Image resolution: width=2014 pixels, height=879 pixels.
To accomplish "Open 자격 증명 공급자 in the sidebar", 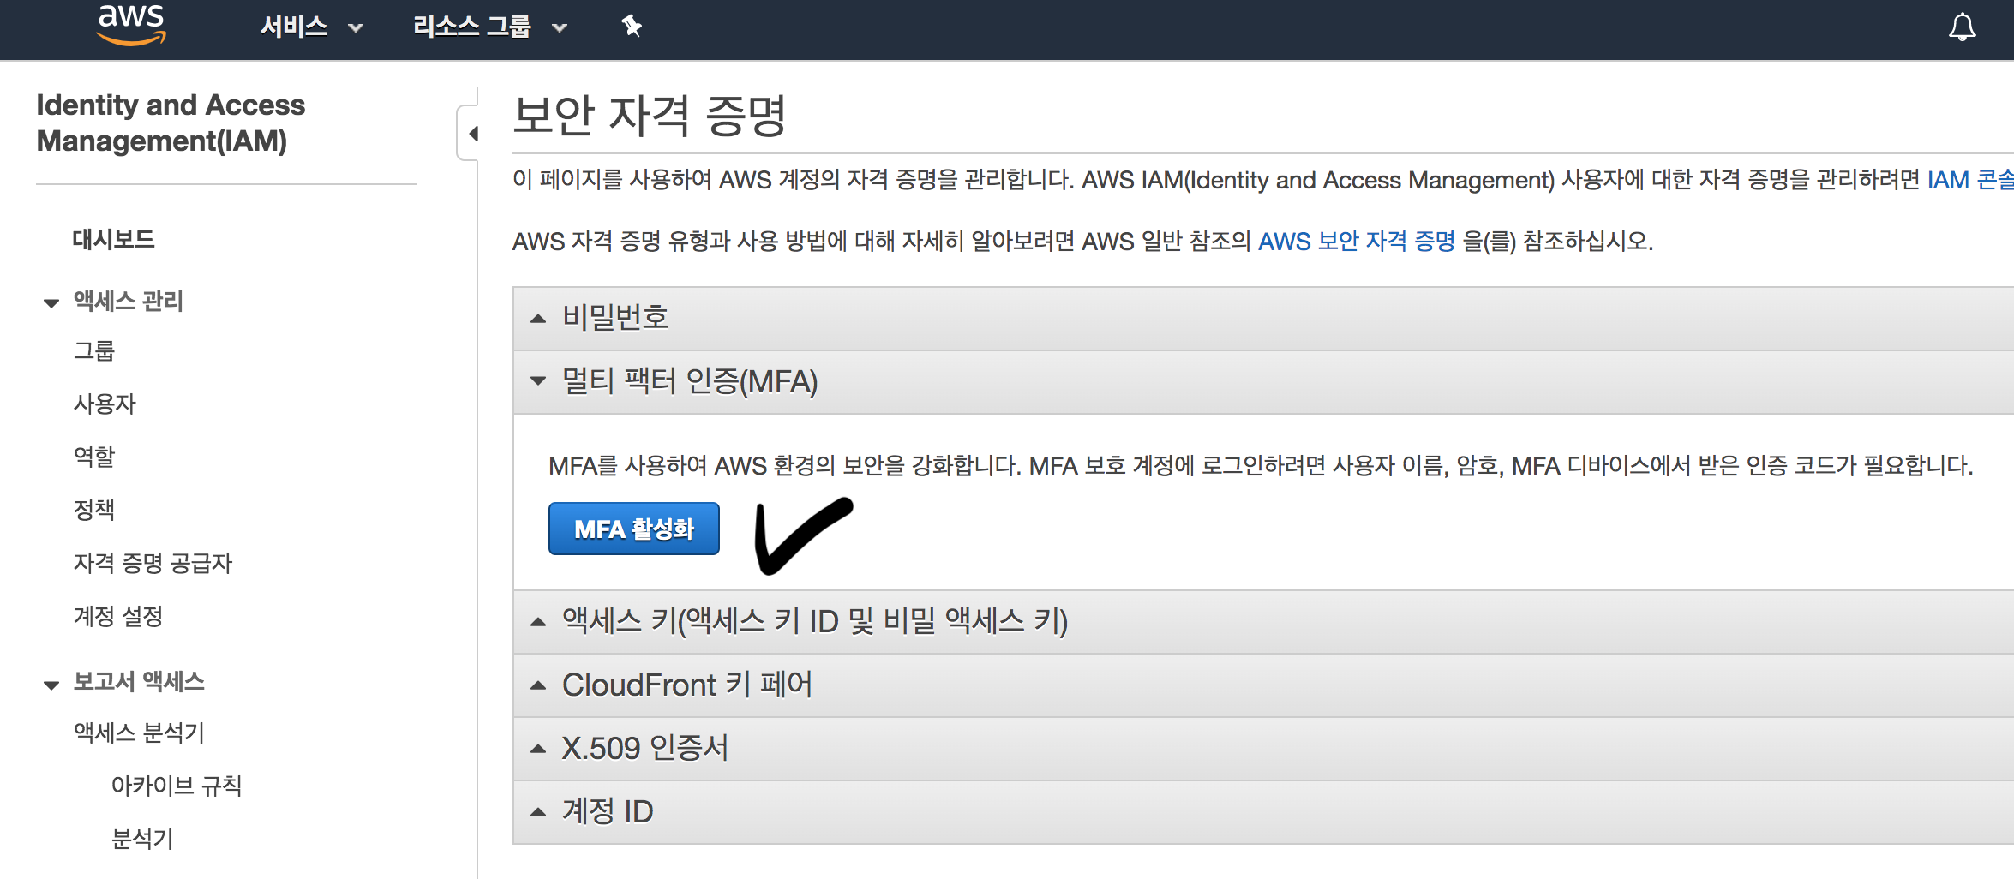I will click(x=153, y=563).
